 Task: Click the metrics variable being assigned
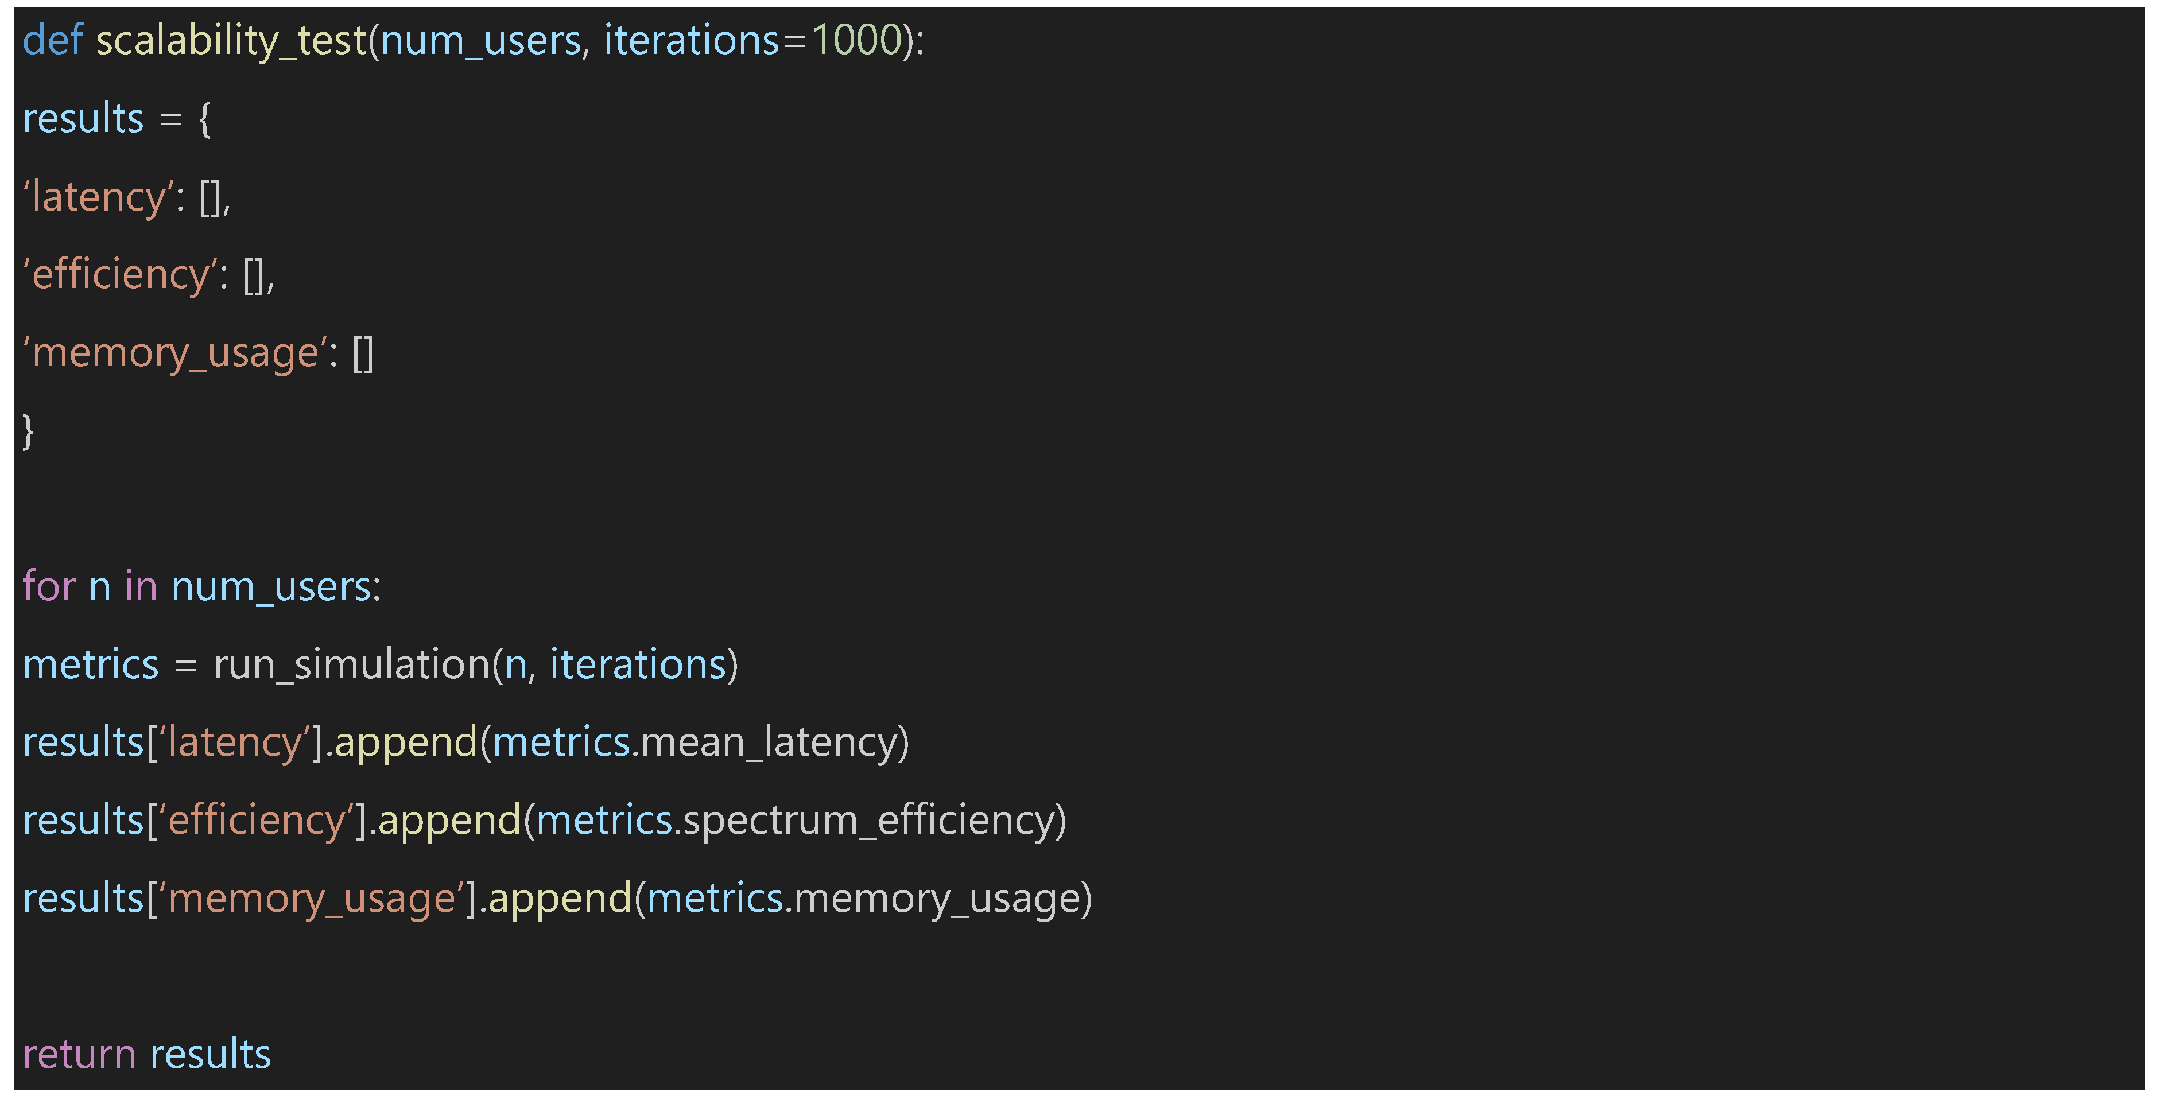[x=91, y=664]
